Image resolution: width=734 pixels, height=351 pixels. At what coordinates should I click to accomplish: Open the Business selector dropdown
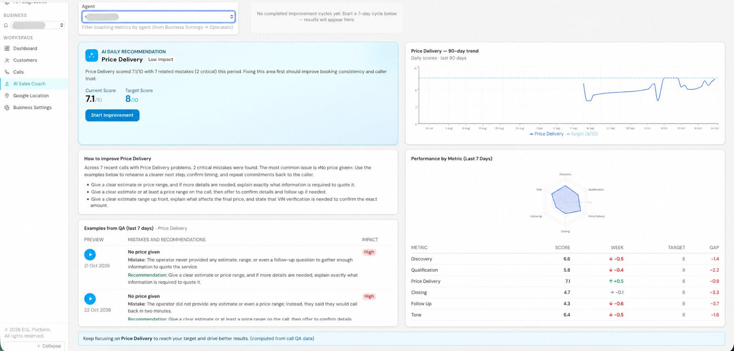click(38, 25)
